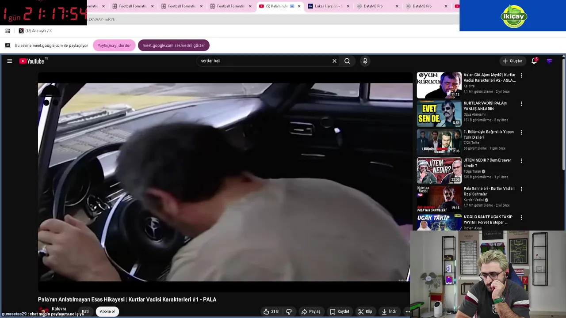Open the account avatar menu

(549, 61)
